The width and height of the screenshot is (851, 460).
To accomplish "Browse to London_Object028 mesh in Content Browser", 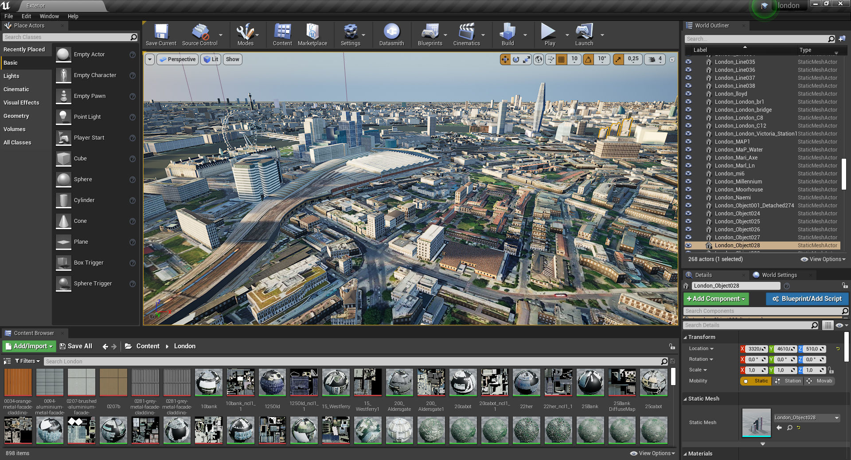I will coord(789,428).
